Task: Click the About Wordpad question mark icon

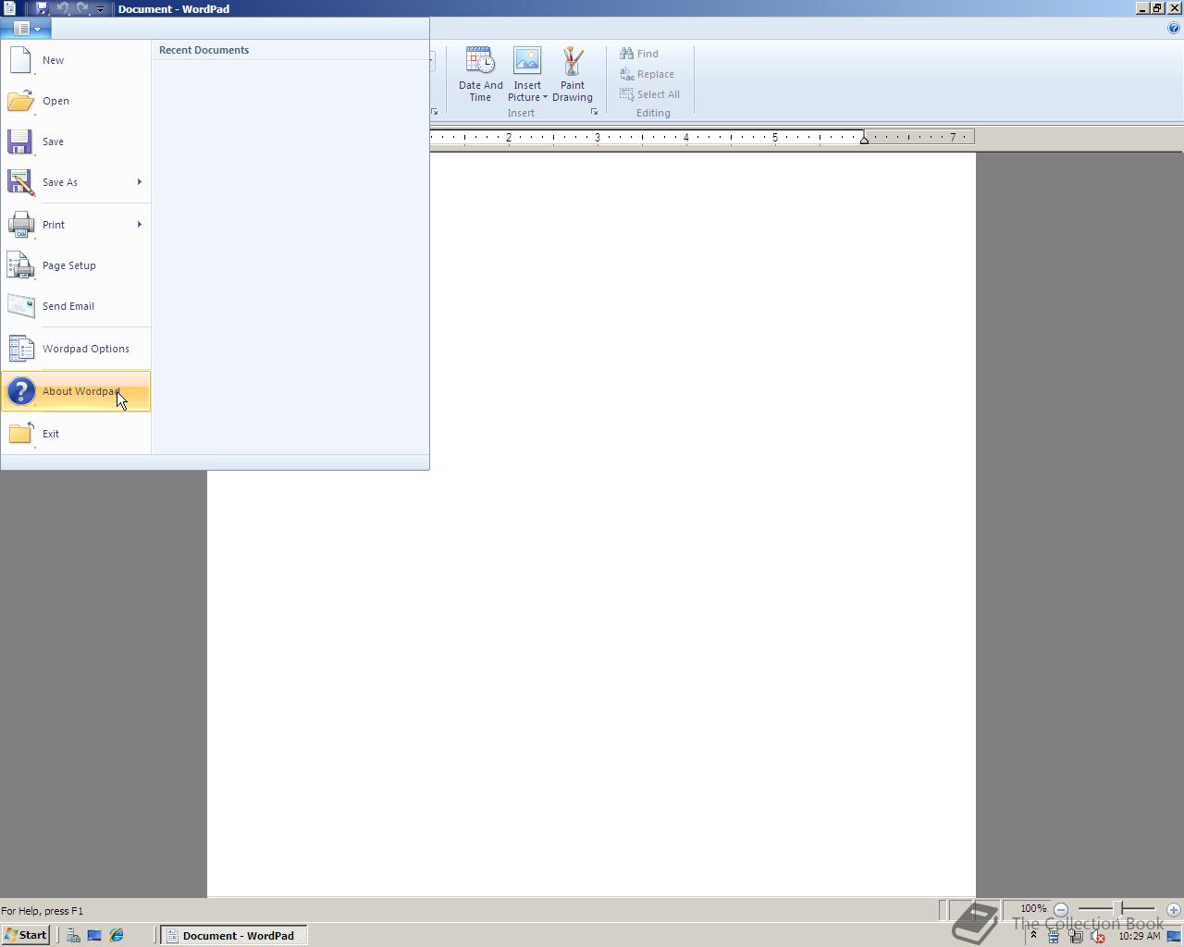Action: click(x=20, y=391)
